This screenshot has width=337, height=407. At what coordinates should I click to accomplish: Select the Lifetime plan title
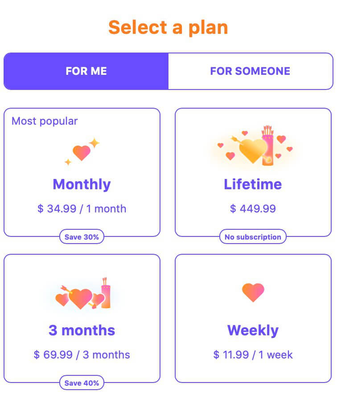(253, 184)
